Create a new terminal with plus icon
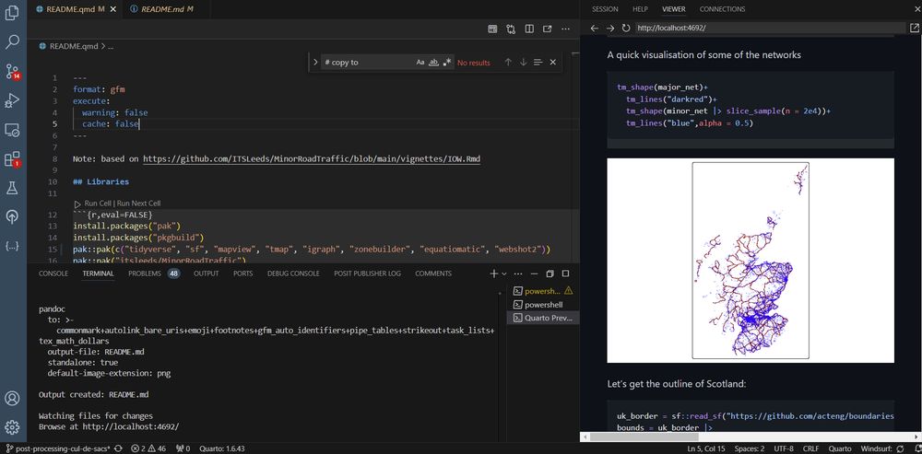 494,274
